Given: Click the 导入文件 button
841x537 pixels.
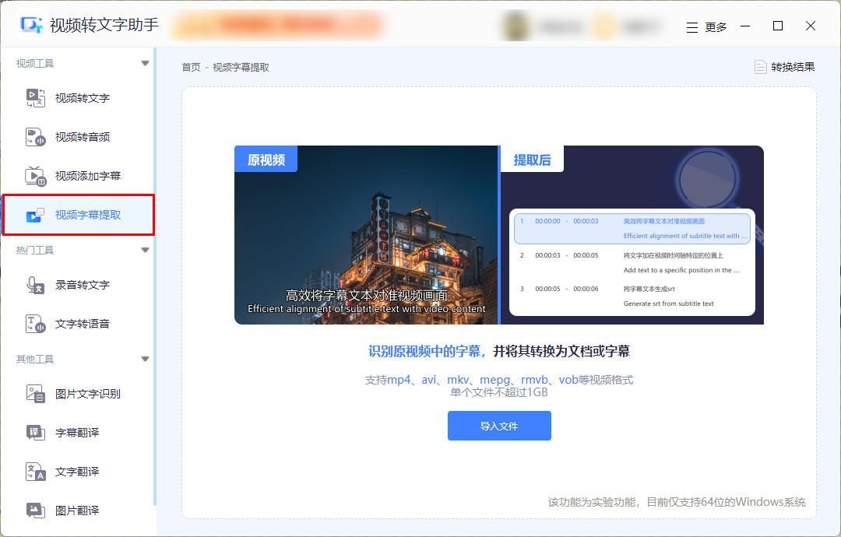Looking at the screenshot, I should pos(499,426).
